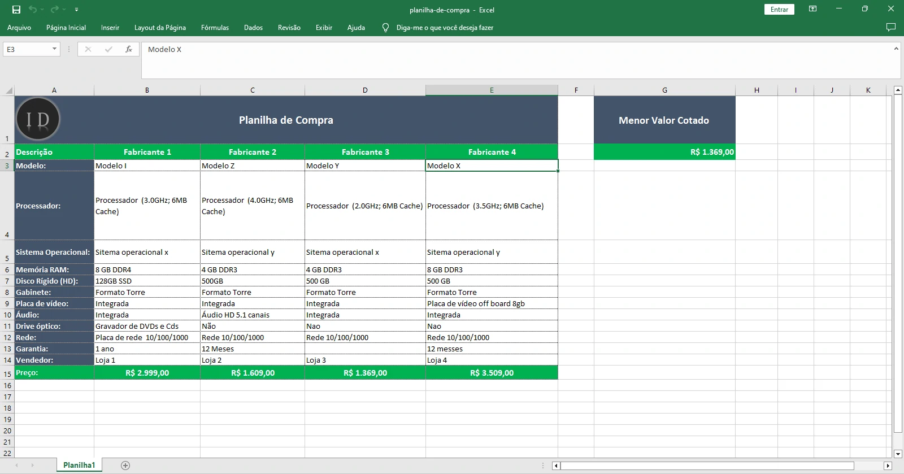Image resolution: width=904 pixels, height=474 pixels.
Task: Click the Insert Function fx icon
Action: (x=129, y=49)
